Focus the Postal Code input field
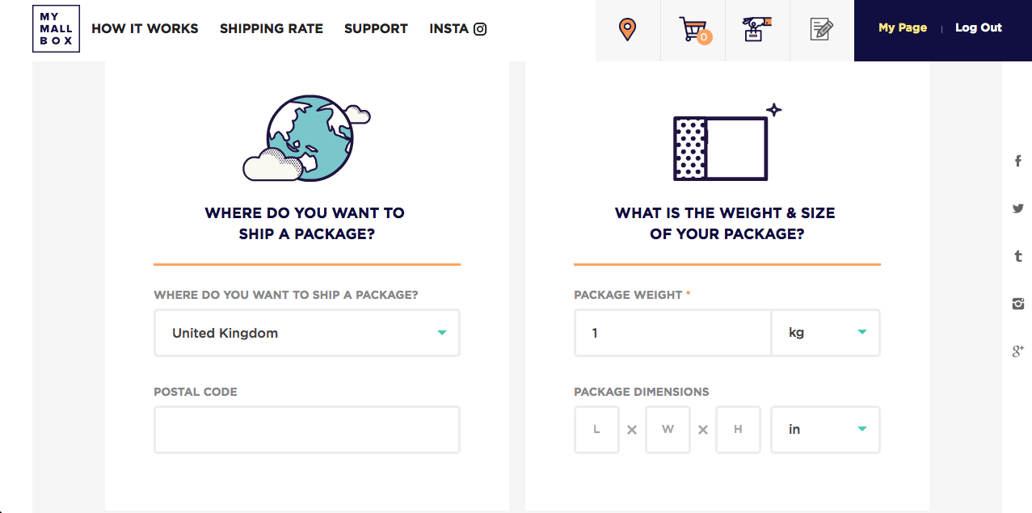The width and height of the screenshot is (1032, 513). click(307, 430)
